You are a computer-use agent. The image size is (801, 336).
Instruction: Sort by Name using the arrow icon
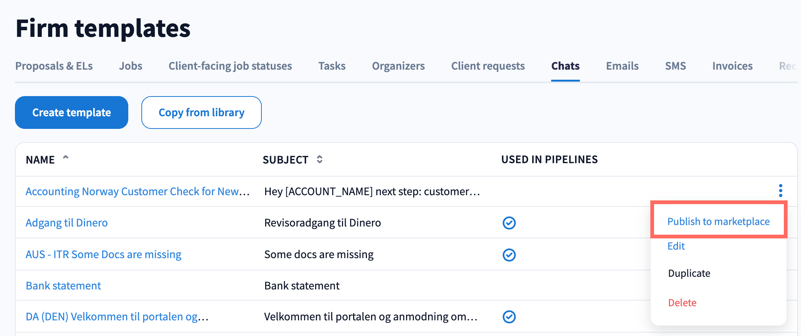coord(66,158)
